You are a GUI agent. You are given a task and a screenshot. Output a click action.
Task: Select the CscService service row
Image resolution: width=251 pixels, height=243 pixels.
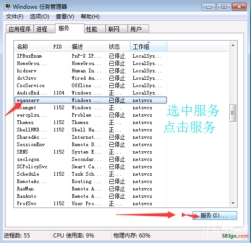coord(90,85)
